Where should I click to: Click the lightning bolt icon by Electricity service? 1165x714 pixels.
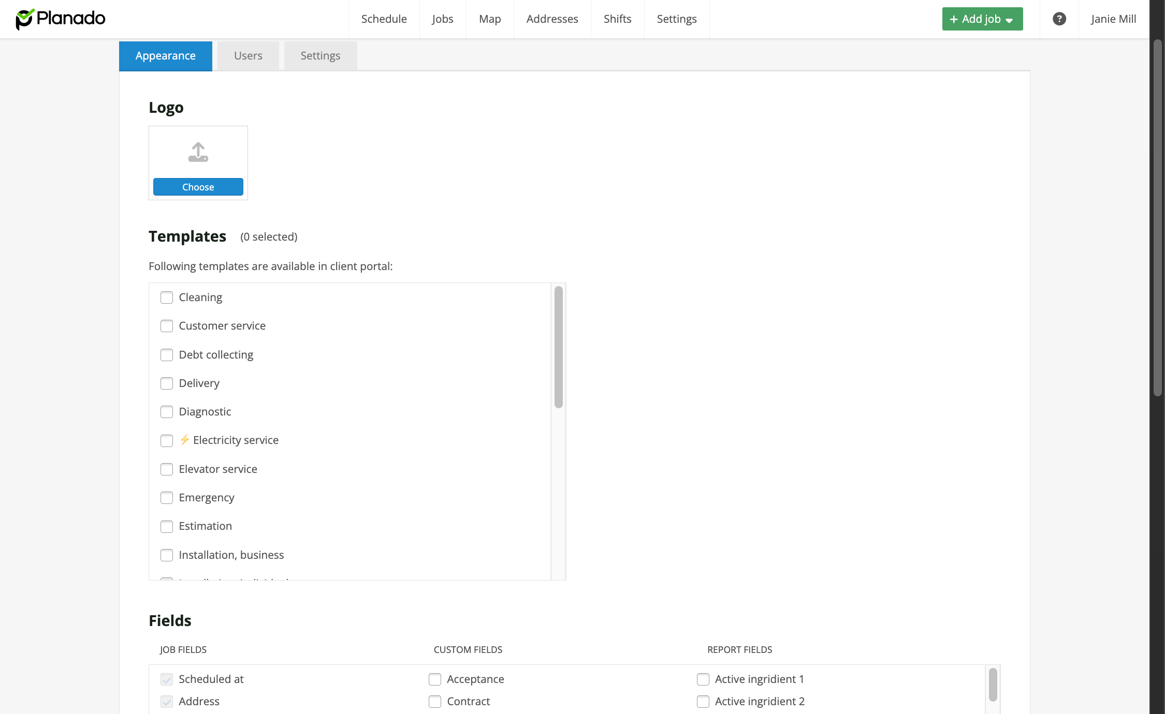click(x=185, y=440)
